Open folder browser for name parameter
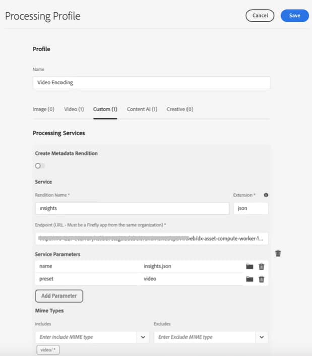312x356 pixels. point(249,266)
